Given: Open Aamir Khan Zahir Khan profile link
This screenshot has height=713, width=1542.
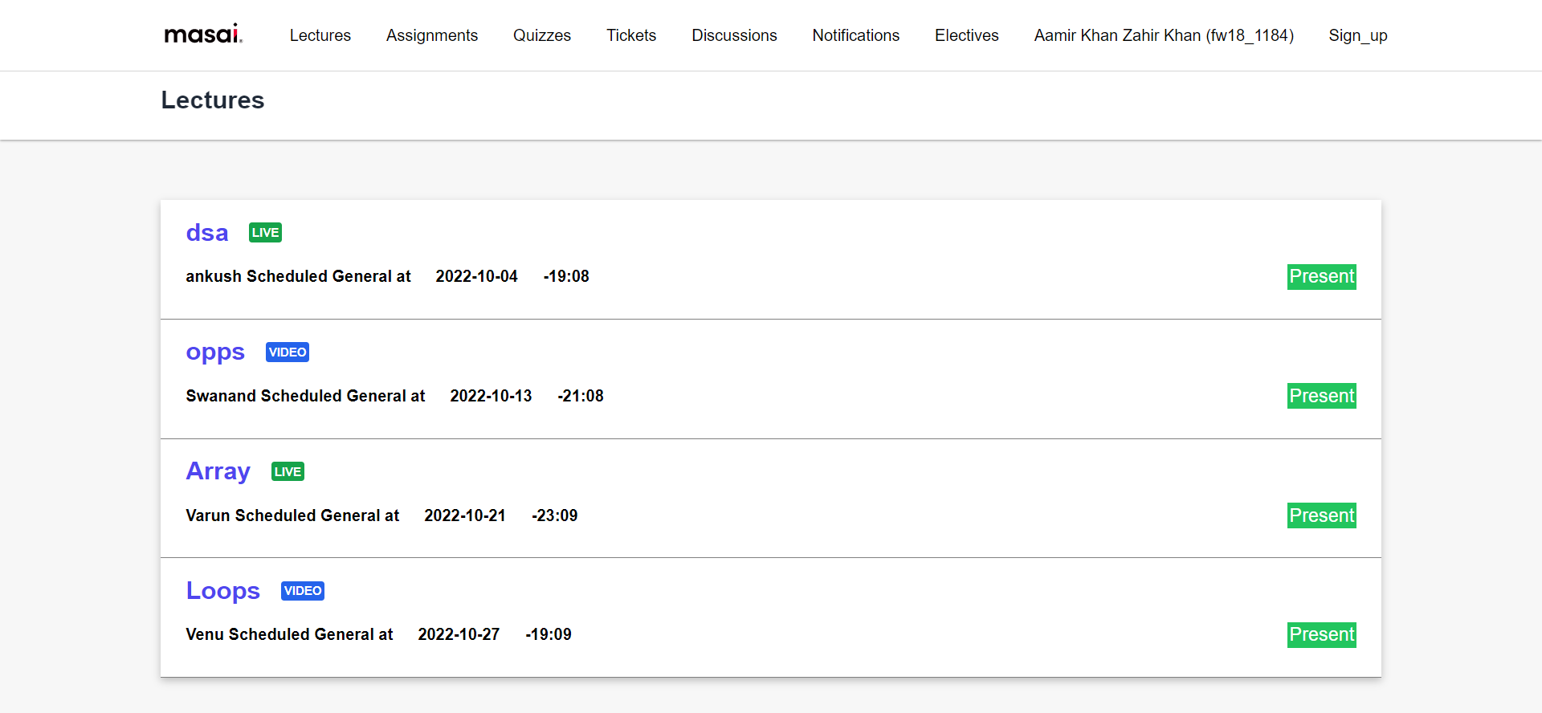Looking at the screenshot, I should [x=1164, y=35].
